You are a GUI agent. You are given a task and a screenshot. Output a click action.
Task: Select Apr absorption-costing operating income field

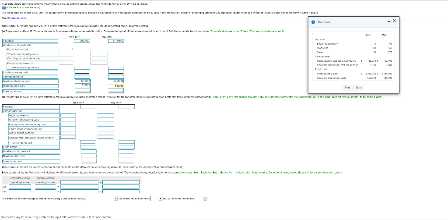[20, 187]
